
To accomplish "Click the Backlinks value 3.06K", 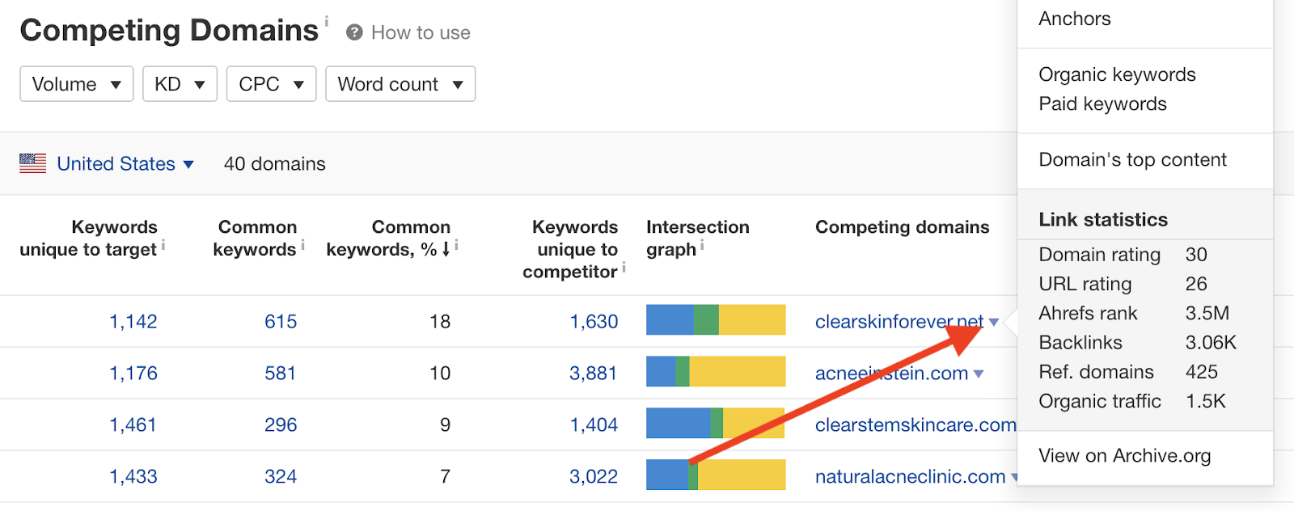I will [x=1211, y=342].
